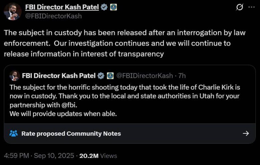Click the arrow next to Community Notes

coord(246,133)
